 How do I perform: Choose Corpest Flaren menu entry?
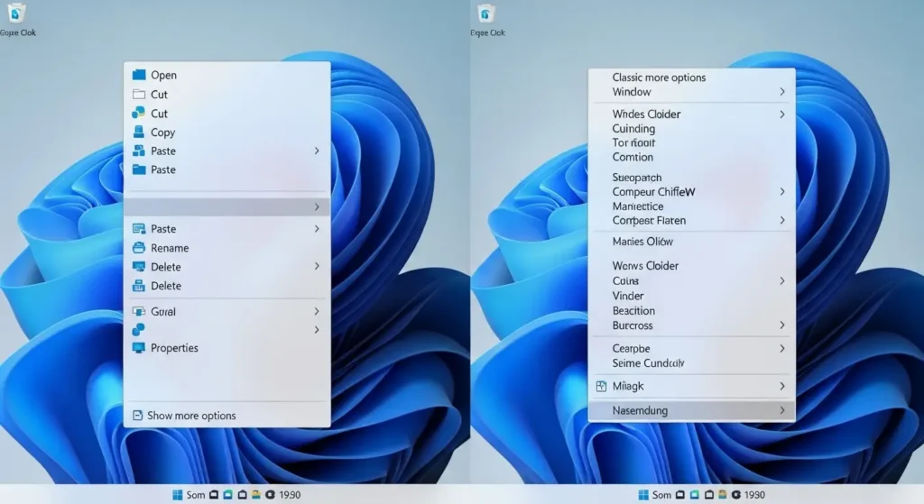(691, 220)
